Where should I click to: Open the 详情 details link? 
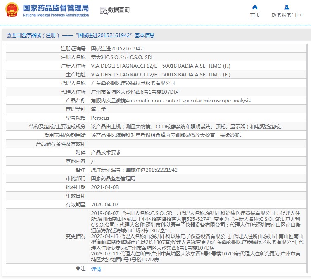[96, 269]
